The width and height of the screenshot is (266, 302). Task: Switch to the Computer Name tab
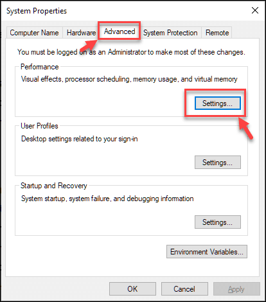point(34,33)
